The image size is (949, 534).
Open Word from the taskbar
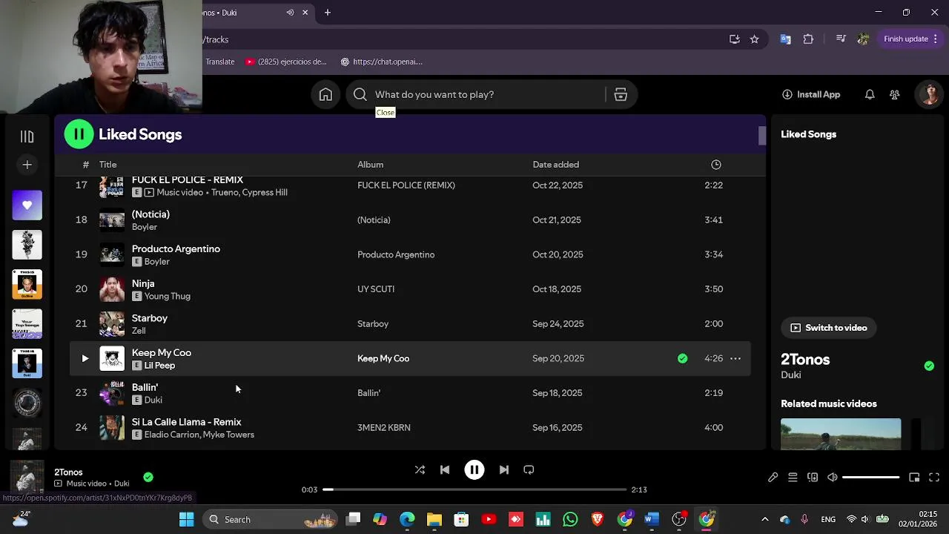pyautogui.click(x=652, y=519)
